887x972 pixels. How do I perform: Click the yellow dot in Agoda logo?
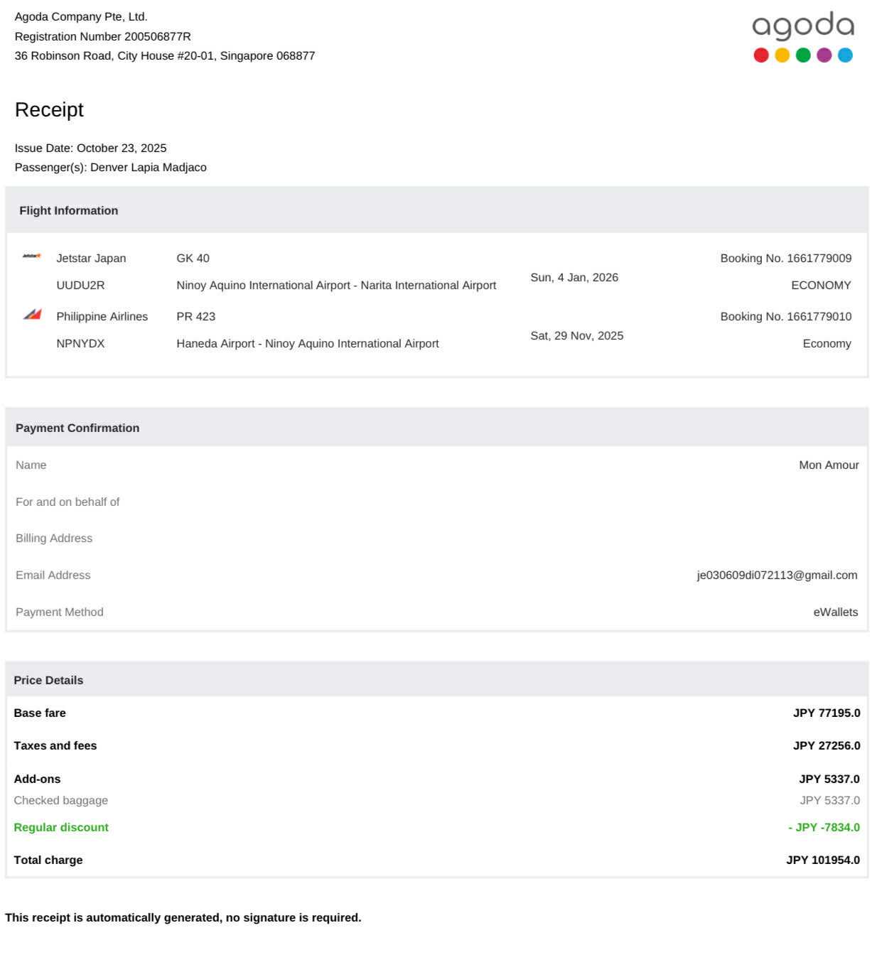click(x=782, y=55)
